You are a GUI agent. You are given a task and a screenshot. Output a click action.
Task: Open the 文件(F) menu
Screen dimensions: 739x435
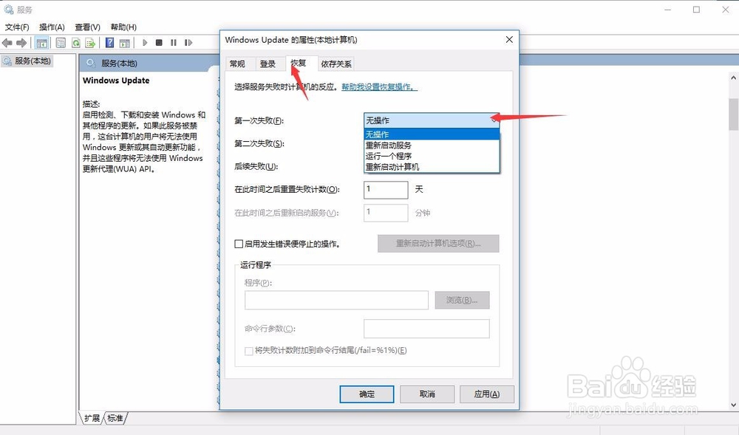tap(17, 27)
